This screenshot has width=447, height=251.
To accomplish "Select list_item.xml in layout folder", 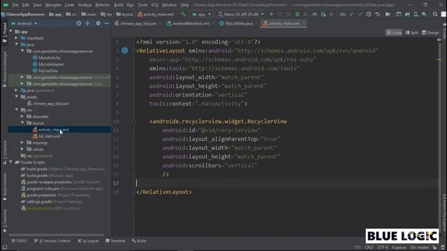I will (50, 137).
